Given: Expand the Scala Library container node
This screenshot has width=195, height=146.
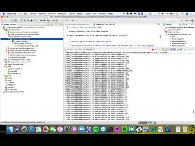Looking at the screenshot, I should [x=4, y=60].
